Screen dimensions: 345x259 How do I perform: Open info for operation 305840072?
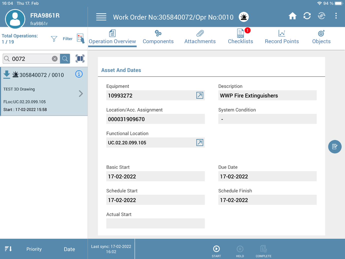pyautogui.click(x=79, y=74)
